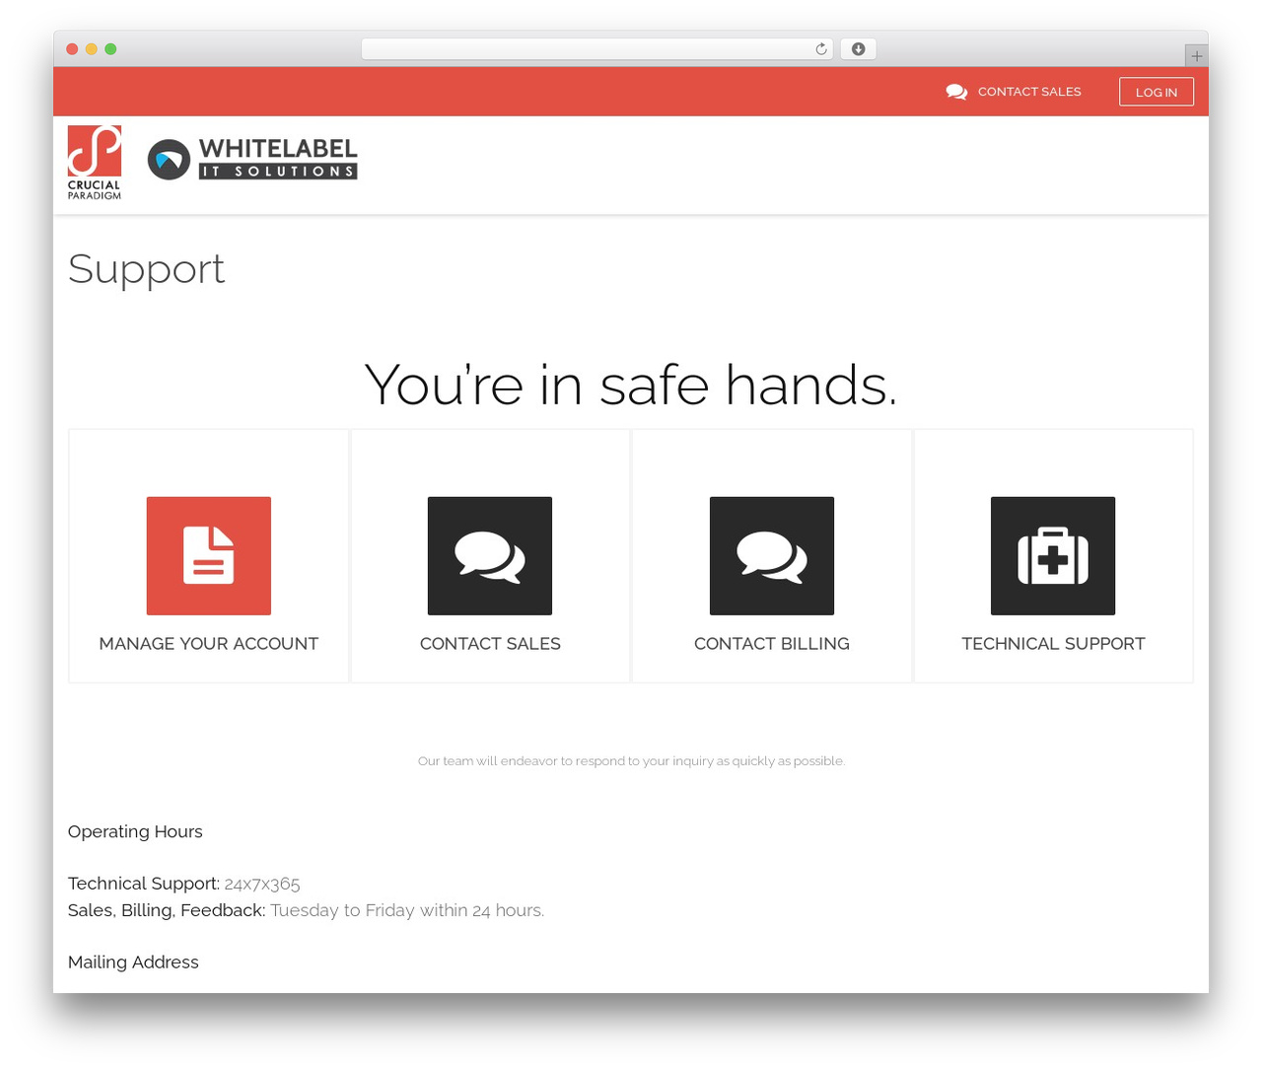The height and width of the screenshot is (1069, 1262).
Task: Select the TECHNICAL SUPPORT label
Action: click(1053, 644)
